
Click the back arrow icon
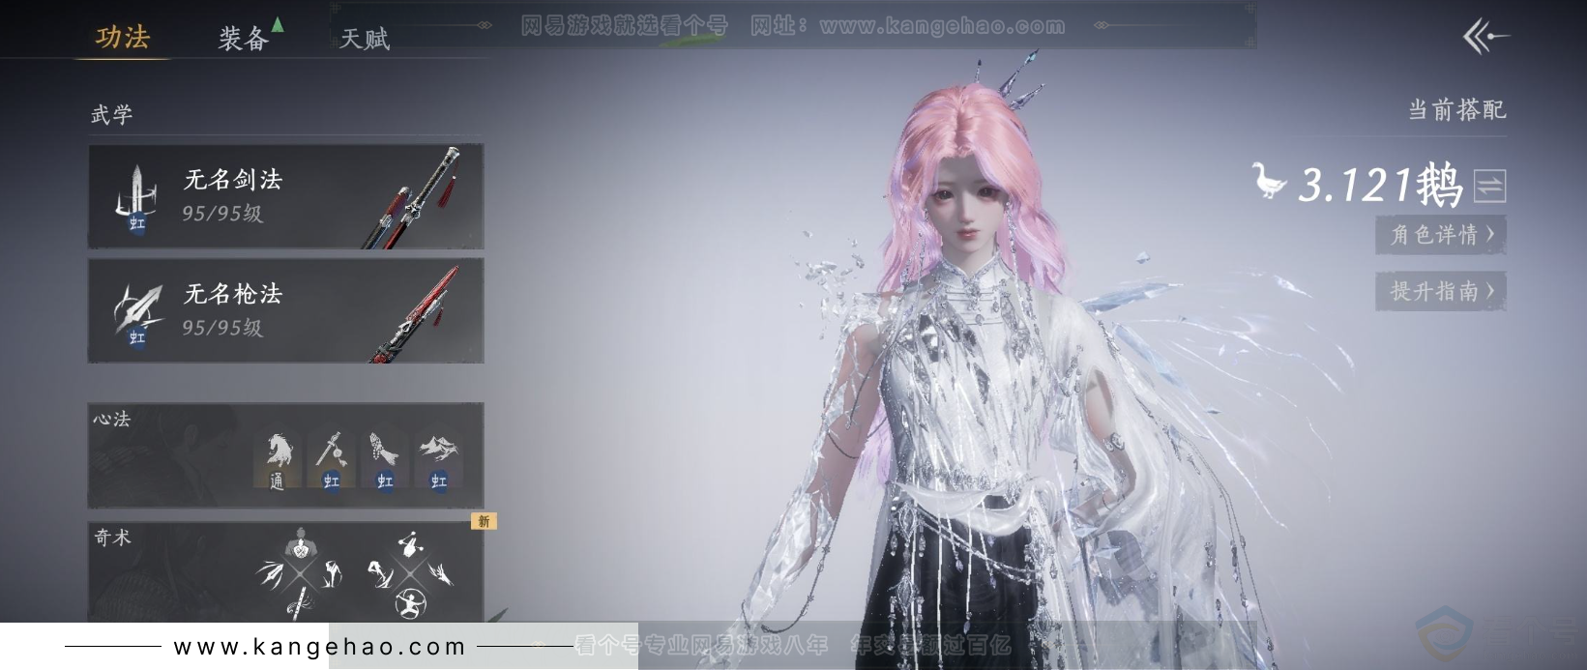coord(1484,37)
